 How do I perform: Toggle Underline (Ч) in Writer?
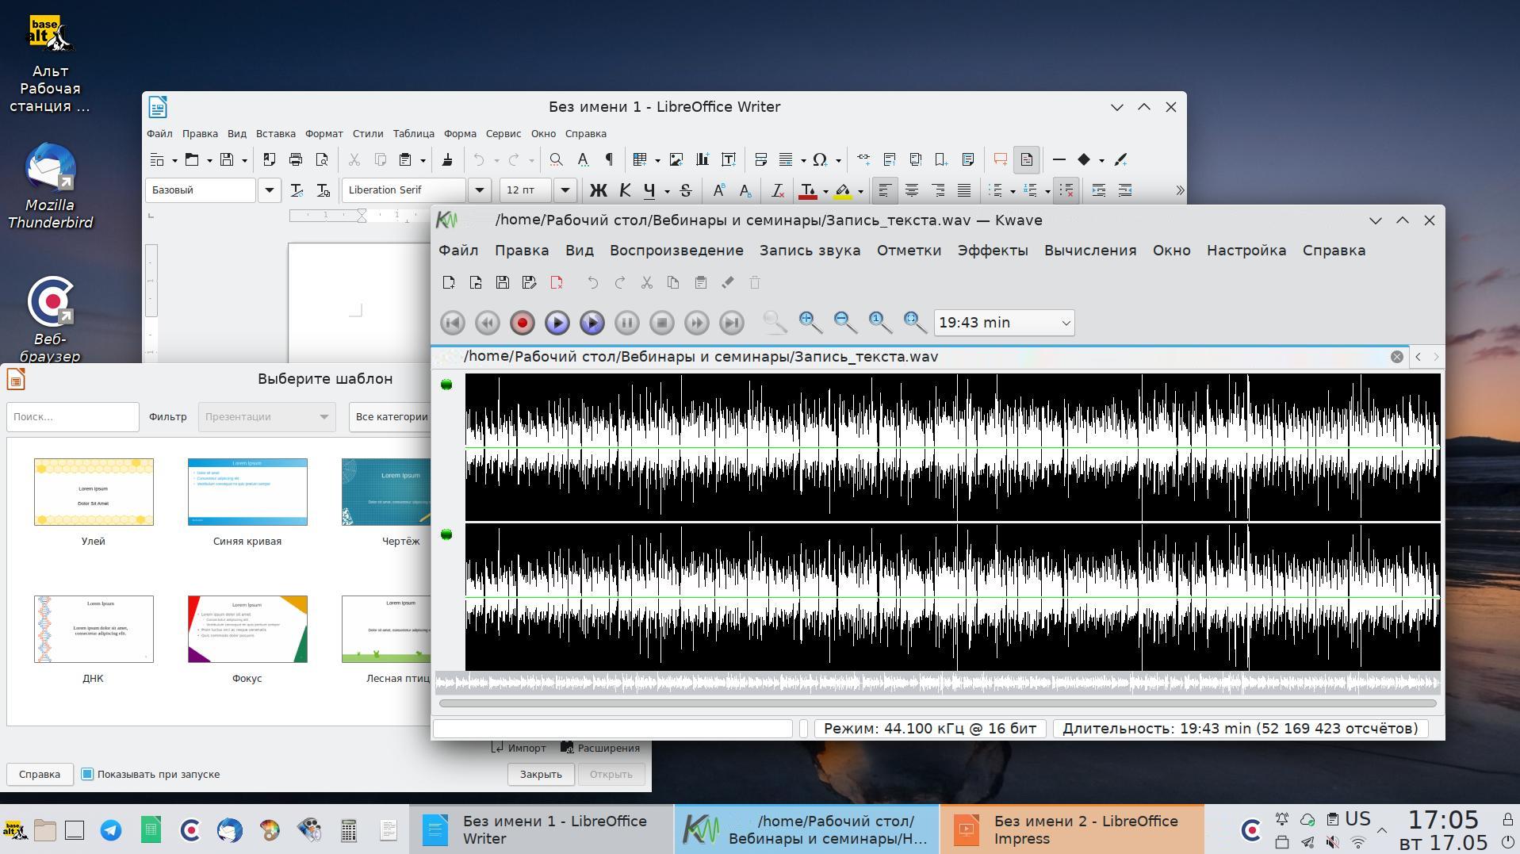[650, 190]
